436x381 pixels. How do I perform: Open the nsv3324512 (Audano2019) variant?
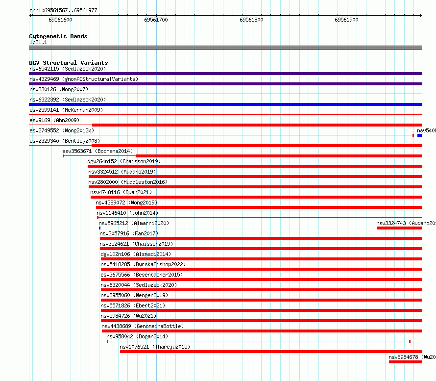122,172
